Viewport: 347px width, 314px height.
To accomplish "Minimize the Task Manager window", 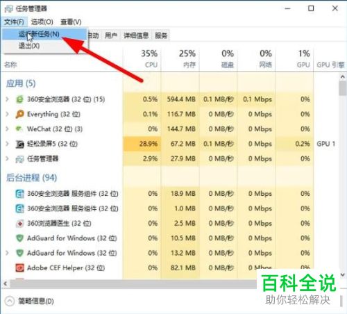I will (287, 8).
